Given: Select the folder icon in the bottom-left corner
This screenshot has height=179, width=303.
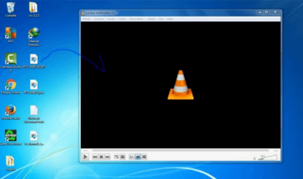Looking at the screenshot, I should (10, 163).
